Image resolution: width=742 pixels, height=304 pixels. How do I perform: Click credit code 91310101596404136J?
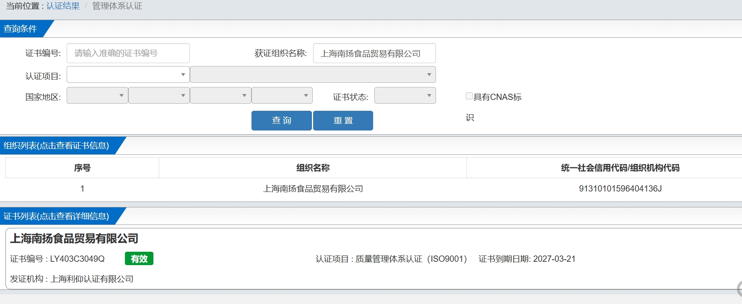(x=620, y=189)
